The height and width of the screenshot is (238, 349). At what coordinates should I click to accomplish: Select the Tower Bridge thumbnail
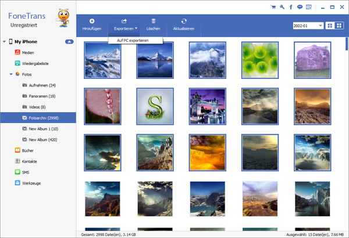(x=208, y=106)
